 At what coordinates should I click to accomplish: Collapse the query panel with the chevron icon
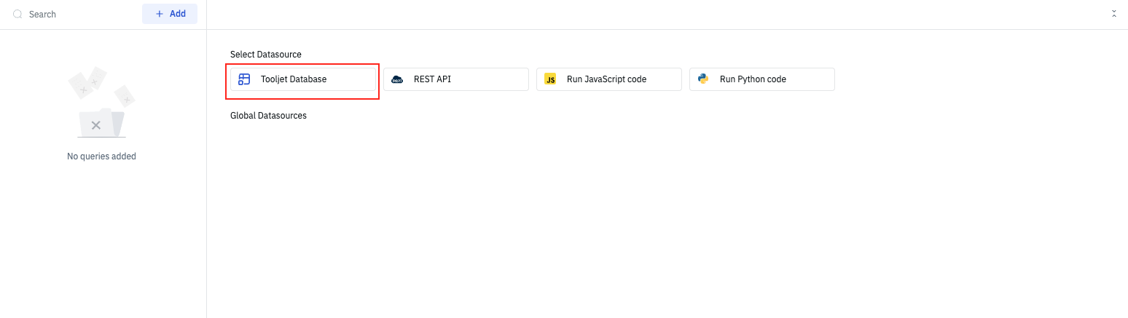1113,14
